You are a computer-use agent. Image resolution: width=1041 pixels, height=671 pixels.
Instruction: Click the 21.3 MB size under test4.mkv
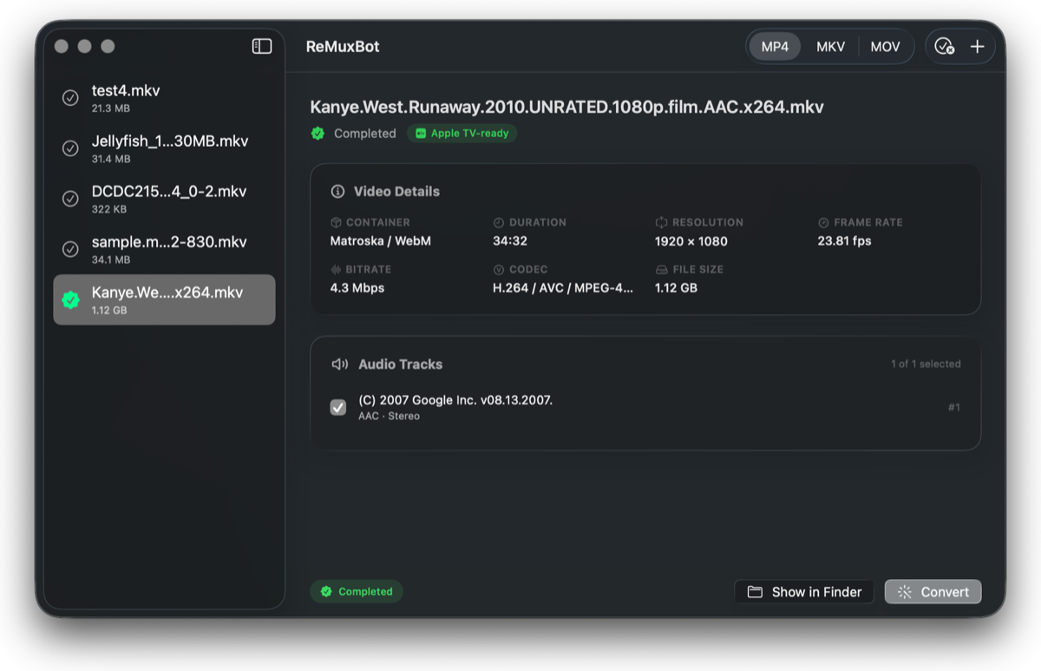110,109
